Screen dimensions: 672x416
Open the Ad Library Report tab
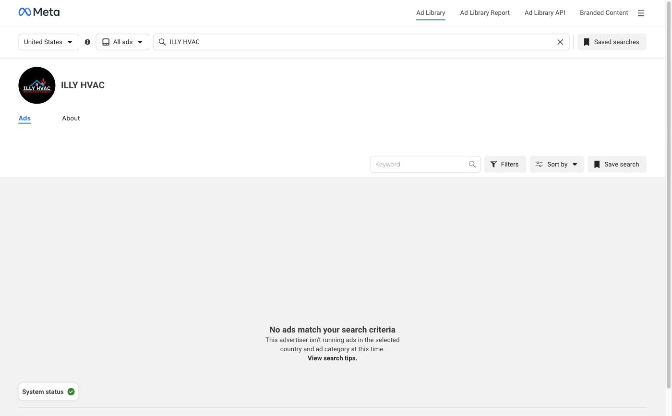point(485,13)
